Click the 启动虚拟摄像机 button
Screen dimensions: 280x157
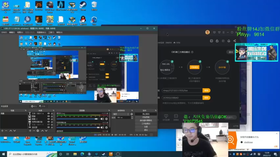tap(146, 120)
